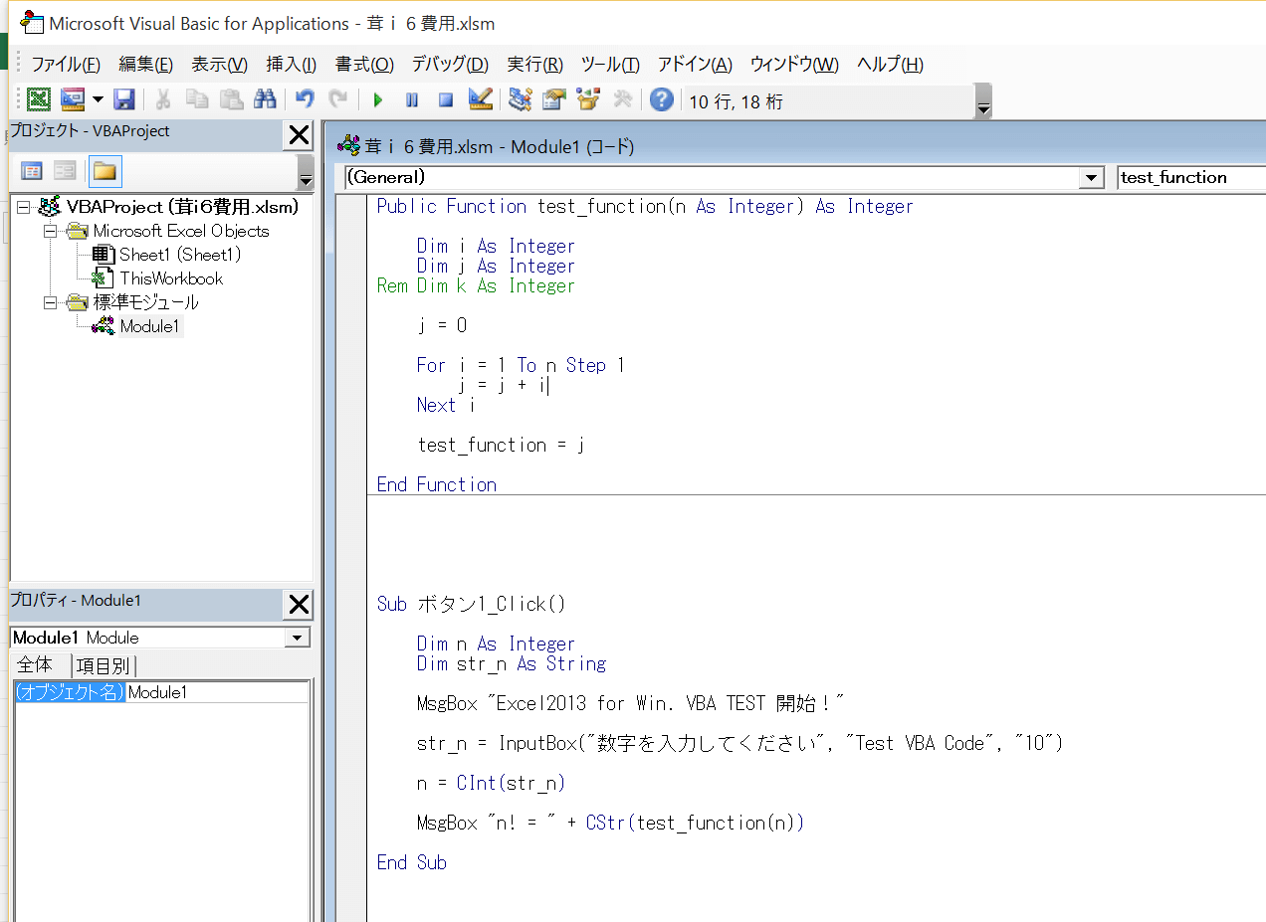Screen dimensions: 1266x922
Task: Run the macro with the green play icon
Action: [x=378, y=99]
